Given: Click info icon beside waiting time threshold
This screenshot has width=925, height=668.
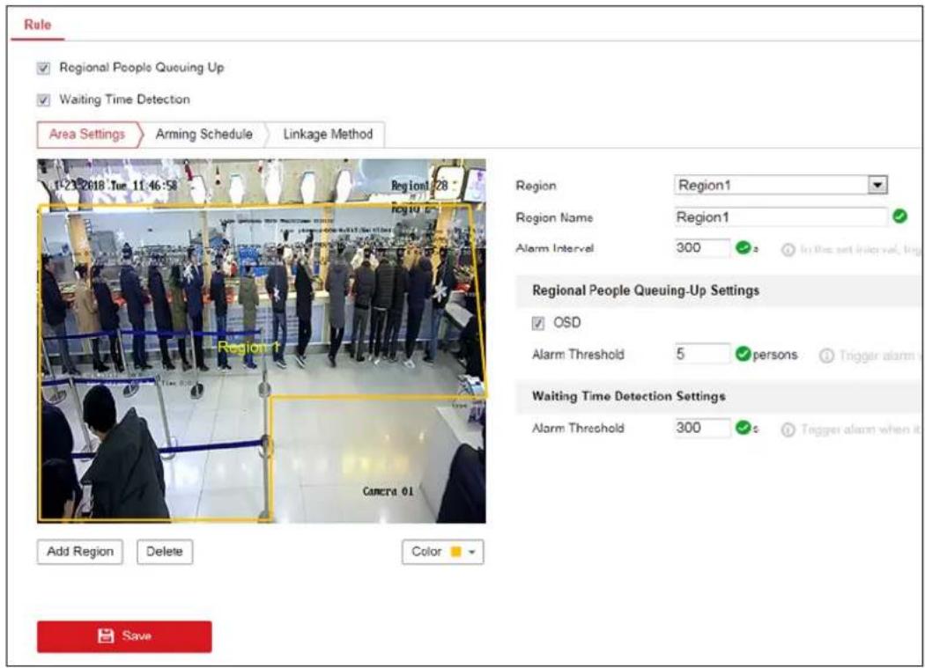Looking at the screenshot, I should click(x=788, y=429).
